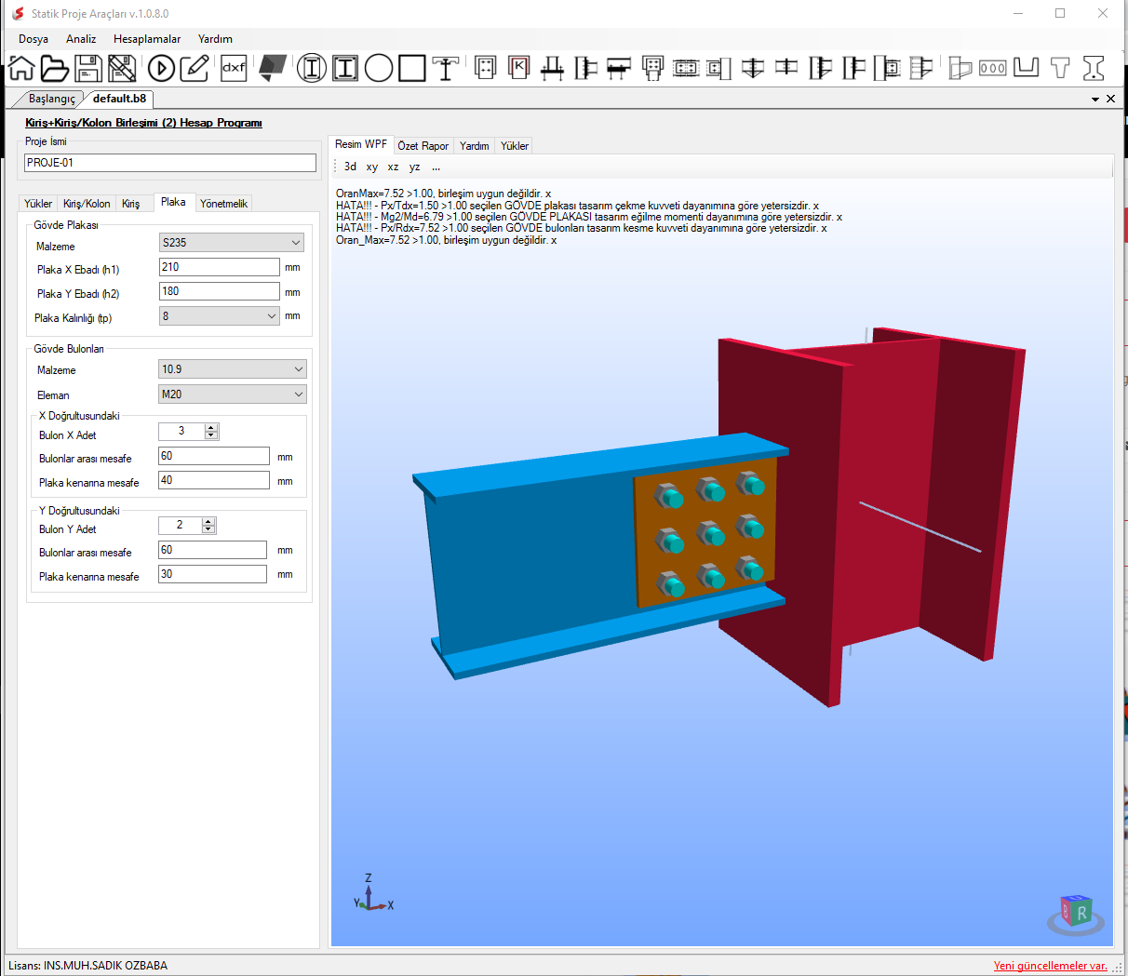Select the T-shaped concrete section icon
The image size is (1128, 976).
click(1060, 67)
